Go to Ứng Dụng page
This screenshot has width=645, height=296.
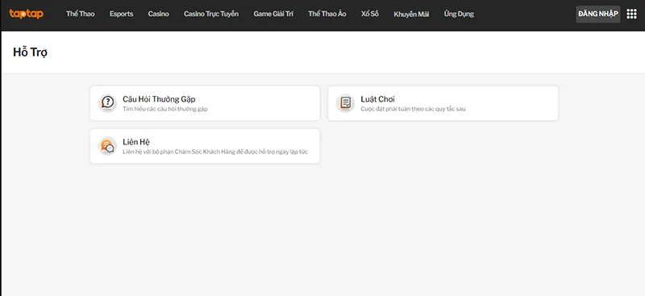coord(459,14)
